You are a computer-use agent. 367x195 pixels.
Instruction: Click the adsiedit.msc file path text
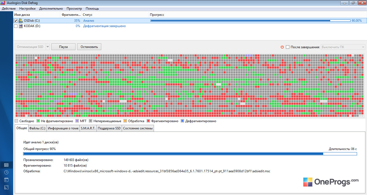[x=167, y=171]
